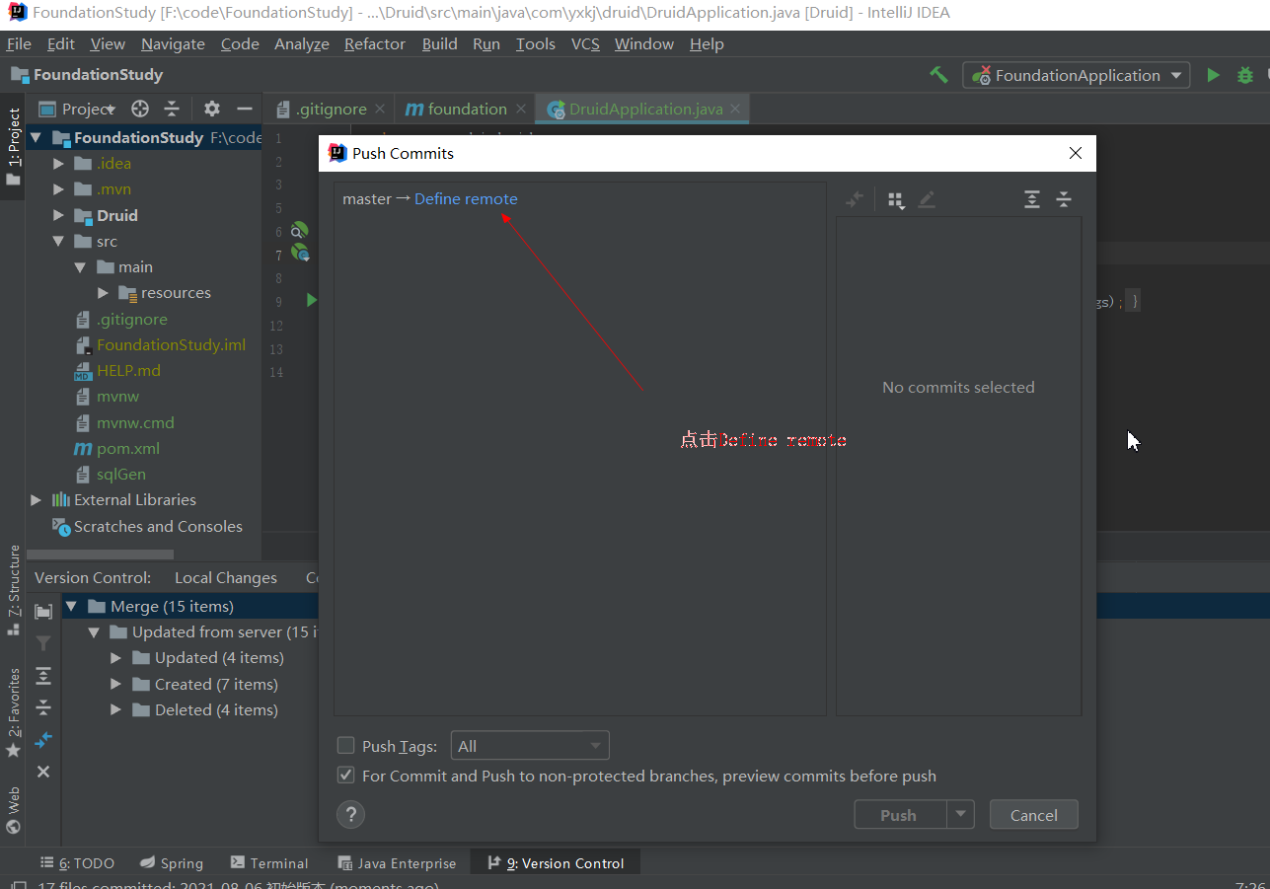Viewport: 1270px width, 889px height.
Task: Enable the Push Tags checkbox
Action: click(x=345, y=746)
